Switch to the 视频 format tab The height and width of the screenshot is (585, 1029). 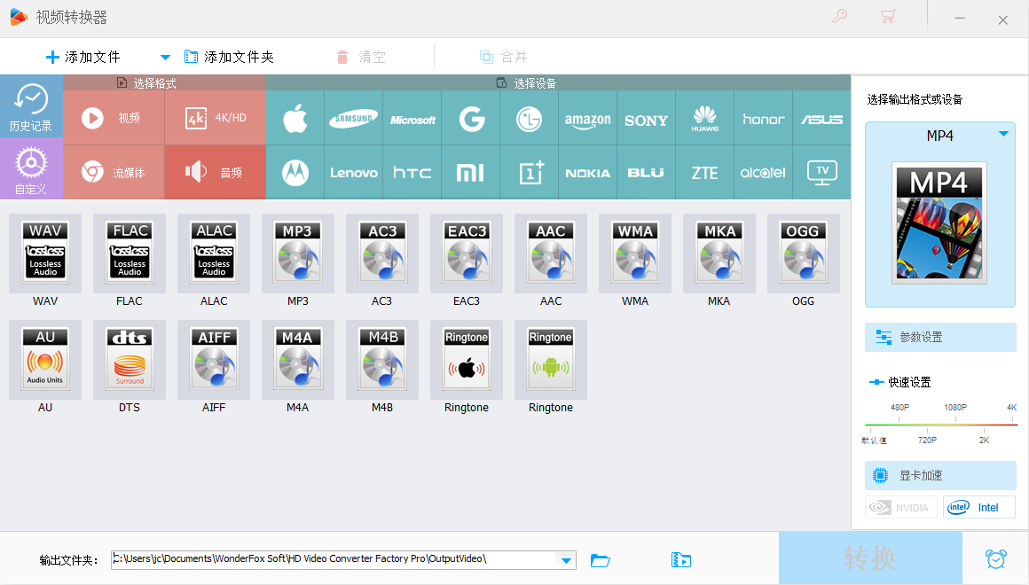click(x=114, y=118)
